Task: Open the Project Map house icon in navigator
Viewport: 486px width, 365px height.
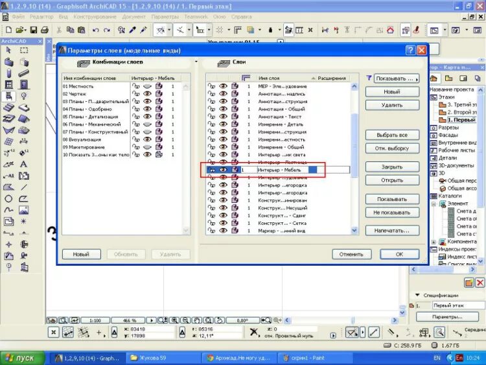Action: click(434, 78)
